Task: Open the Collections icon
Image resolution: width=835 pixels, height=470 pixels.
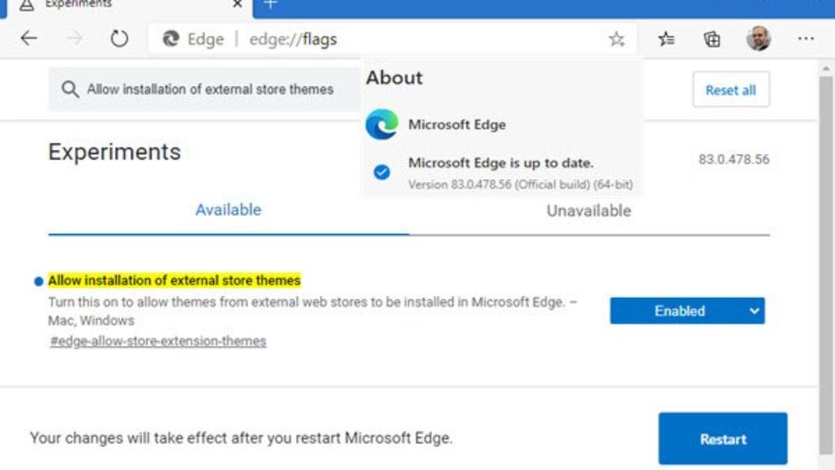Action: pos(712,39)
